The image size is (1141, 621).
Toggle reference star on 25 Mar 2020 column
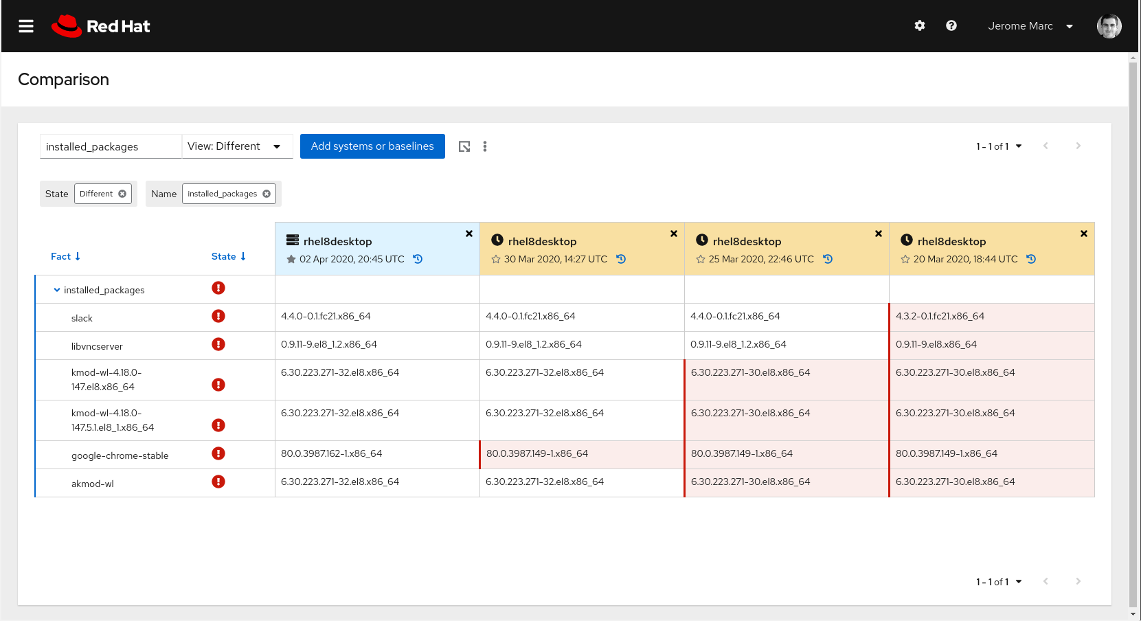[700, 259]
